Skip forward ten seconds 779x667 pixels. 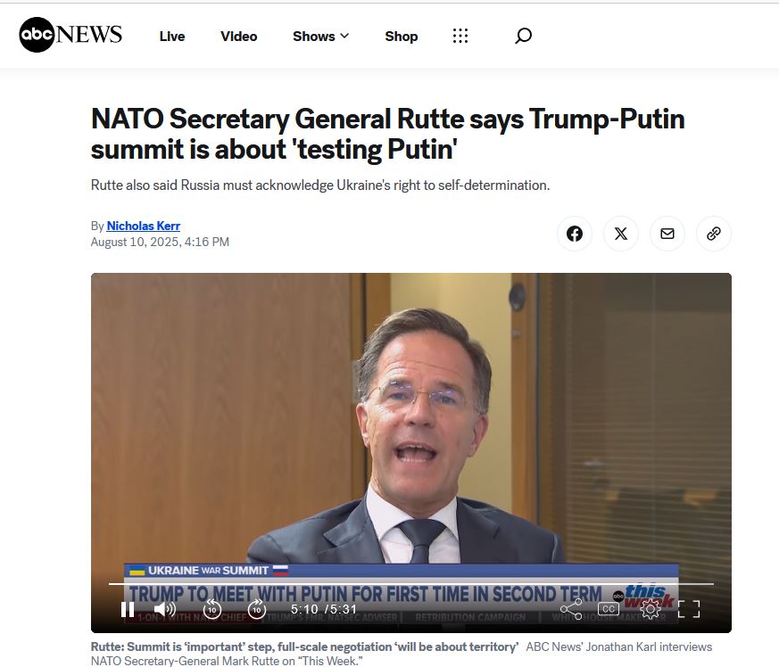(257, 609)
